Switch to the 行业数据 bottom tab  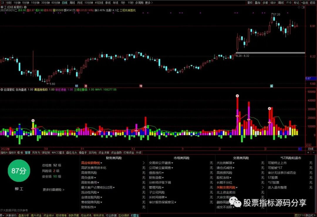(x=111, y=215)
